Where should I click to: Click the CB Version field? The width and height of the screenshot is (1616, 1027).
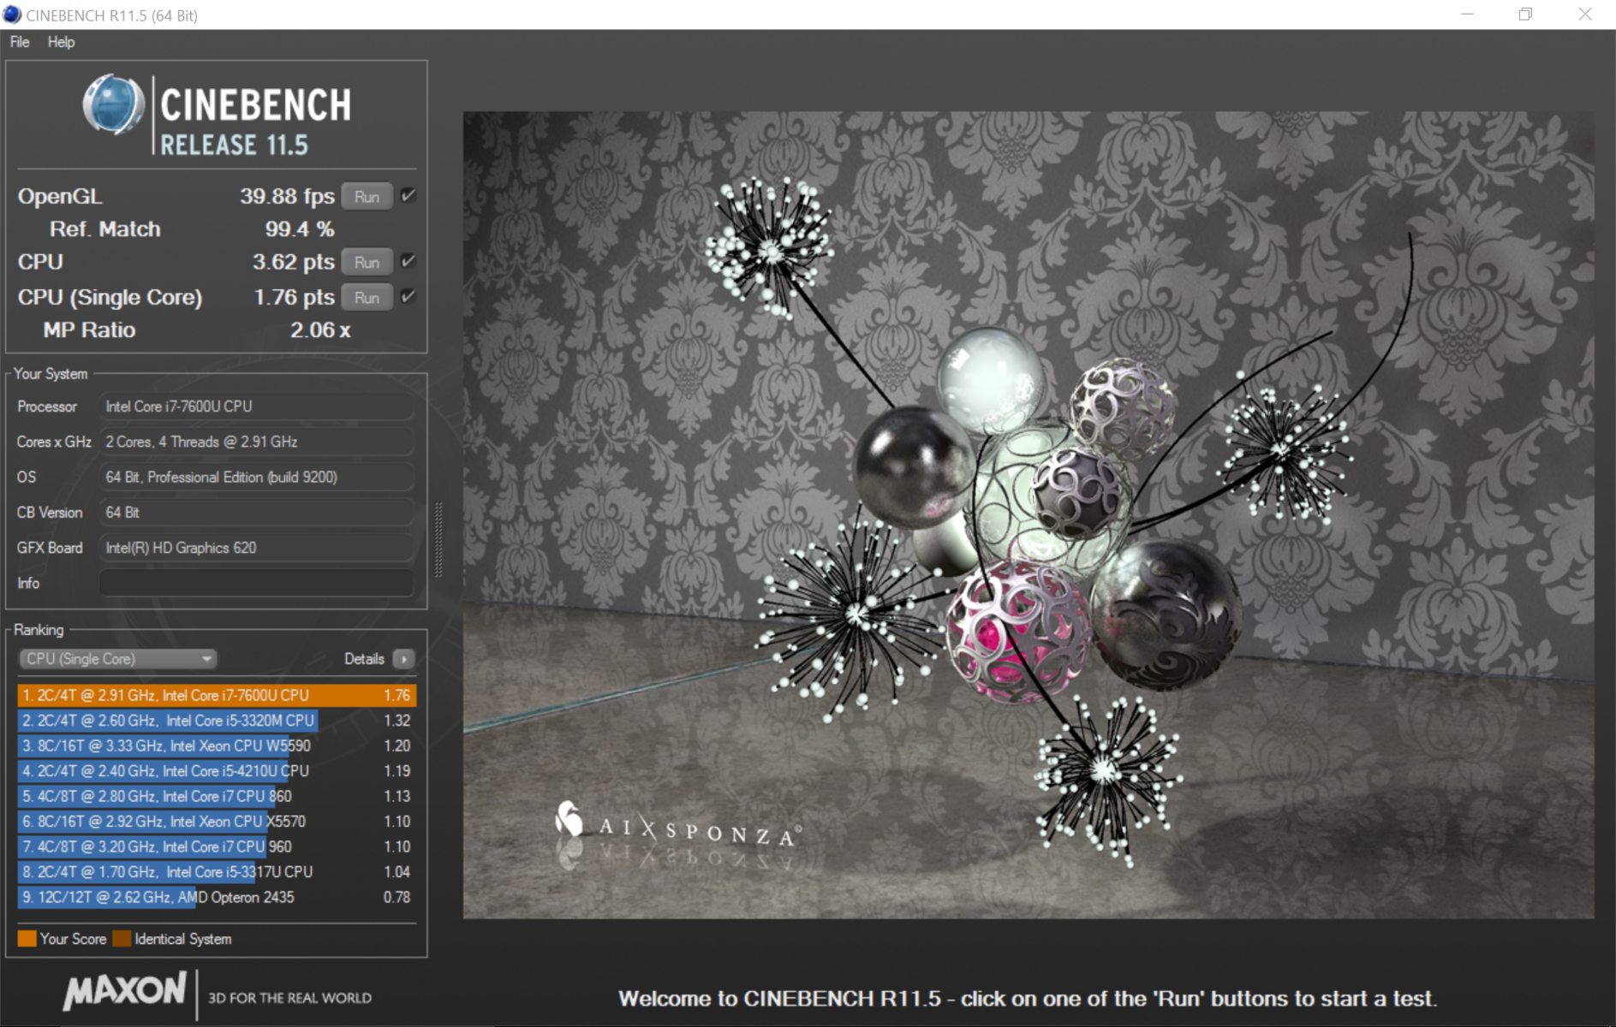click(257, 512)
